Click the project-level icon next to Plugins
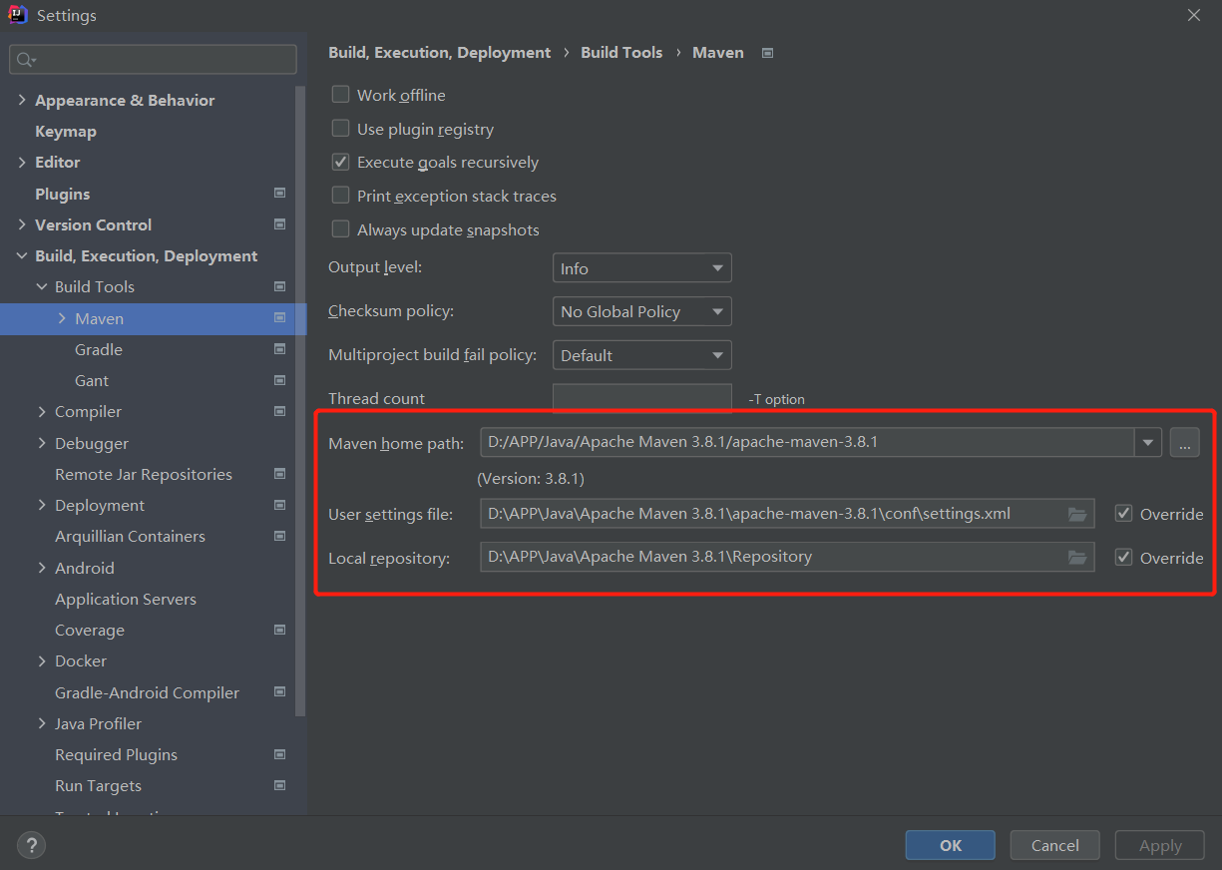Image resolution: width=1222 pixels, height=870 pixels. (279, 194)
